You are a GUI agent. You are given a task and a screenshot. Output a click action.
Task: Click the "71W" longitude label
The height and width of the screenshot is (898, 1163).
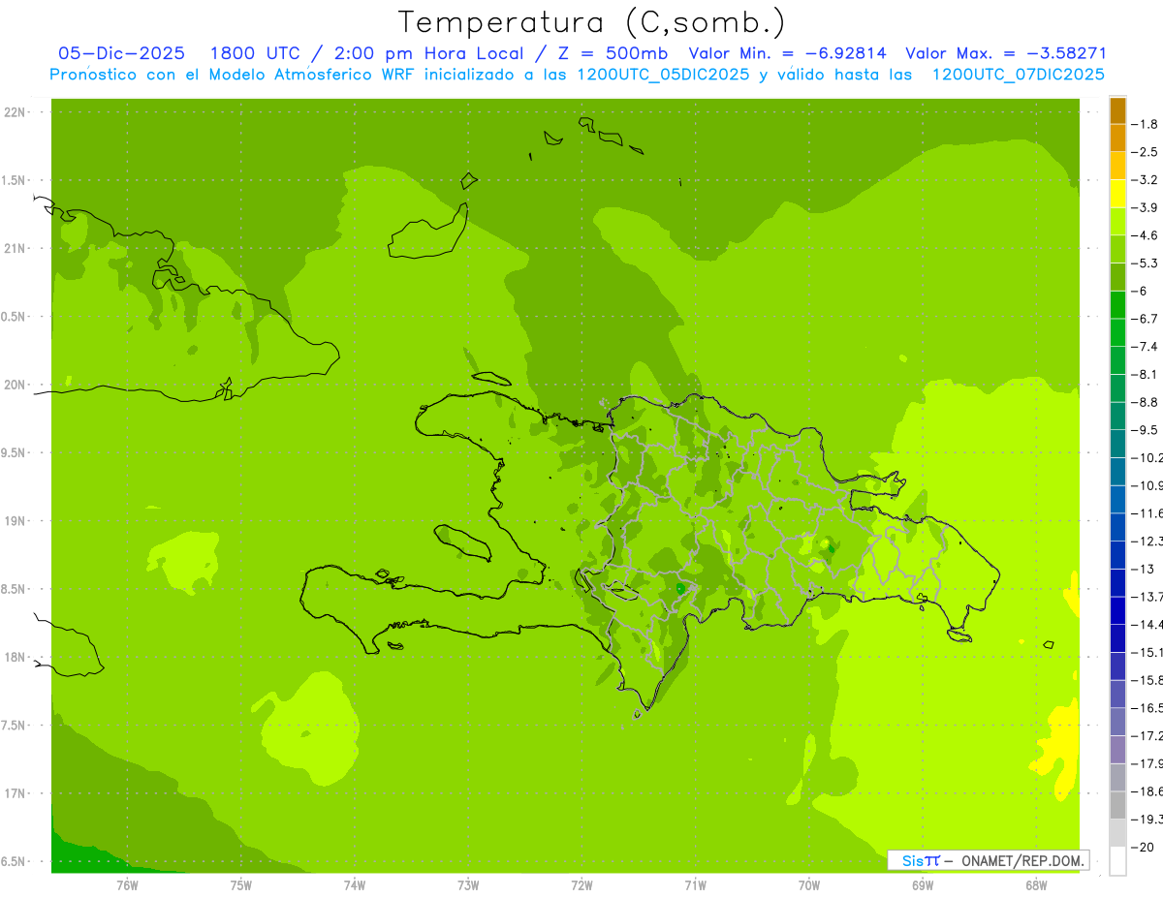[695, 885]
